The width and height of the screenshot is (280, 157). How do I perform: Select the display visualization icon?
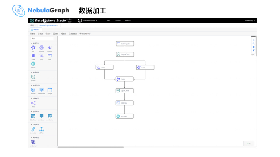tap(33, 90)
